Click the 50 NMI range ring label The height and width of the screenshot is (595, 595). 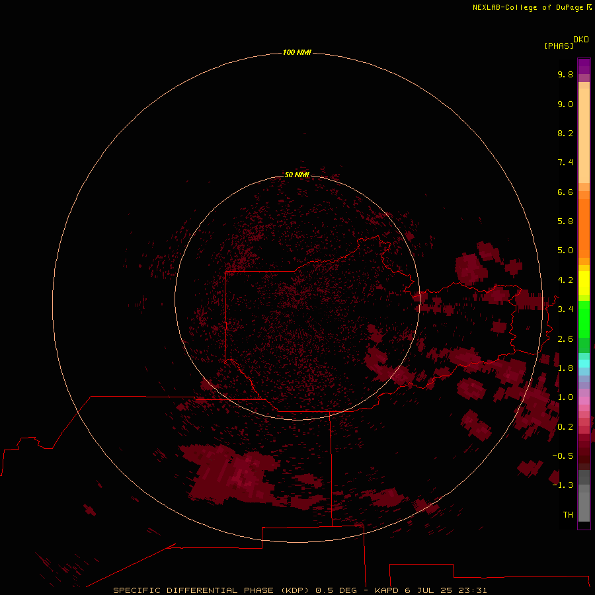(297, 175)
